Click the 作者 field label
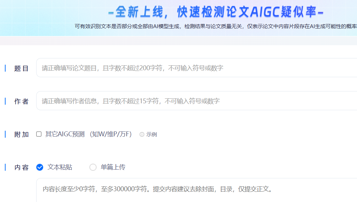The width and height of the screenshot is (357, 202). [21, 102]
